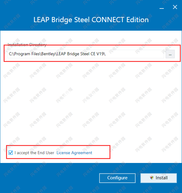This screenshot has height=193, width=182.
Task: Open the folder browser via ellipsis button
Action: (x=170, y=54)
